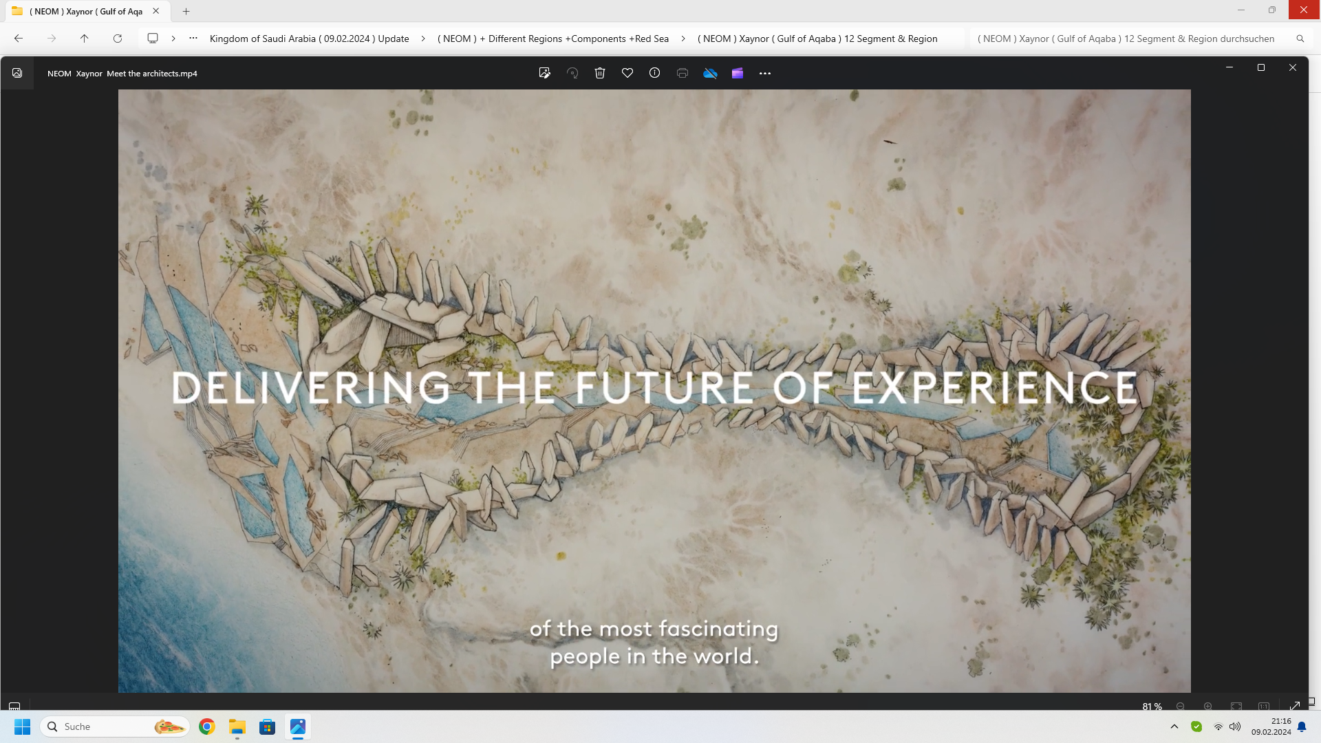
Task: Open File Explorer from taskbar
Action: click(237, 726)
